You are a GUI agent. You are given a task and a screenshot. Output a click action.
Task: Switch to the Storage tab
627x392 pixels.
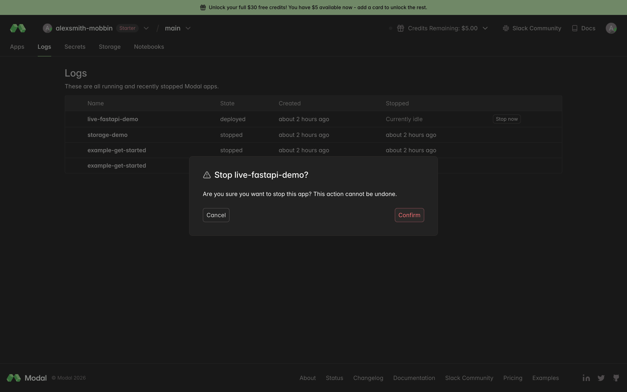[x=110, y=47]
